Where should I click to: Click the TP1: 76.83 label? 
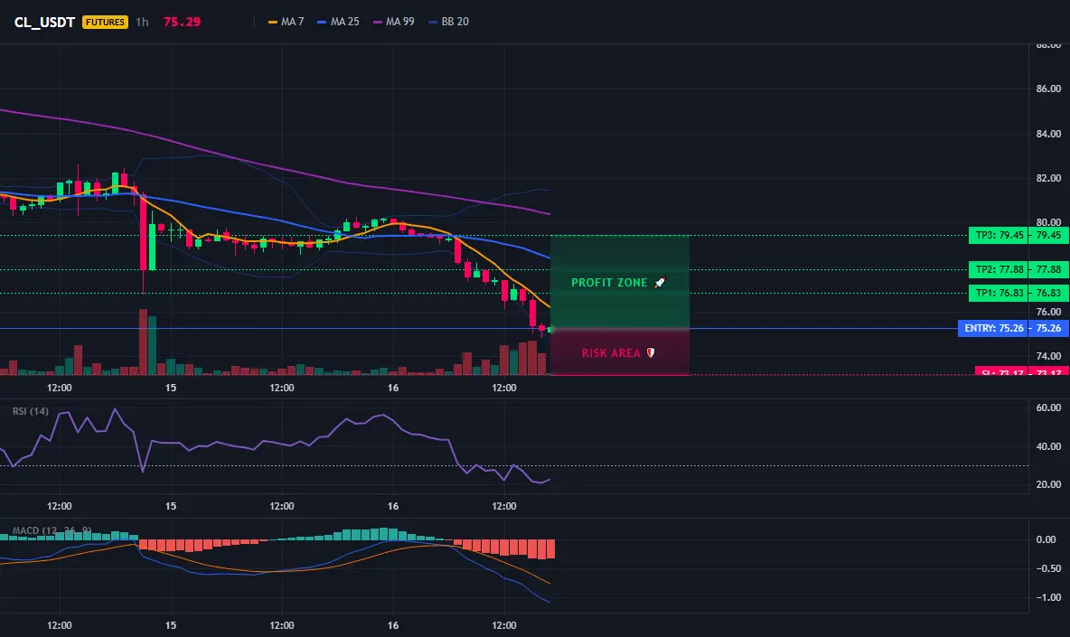pos(999,294)
